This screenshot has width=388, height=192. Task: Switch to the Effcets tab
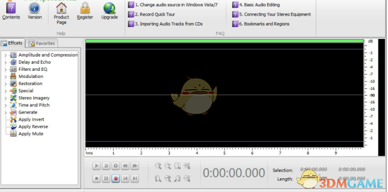click(12, 43)
